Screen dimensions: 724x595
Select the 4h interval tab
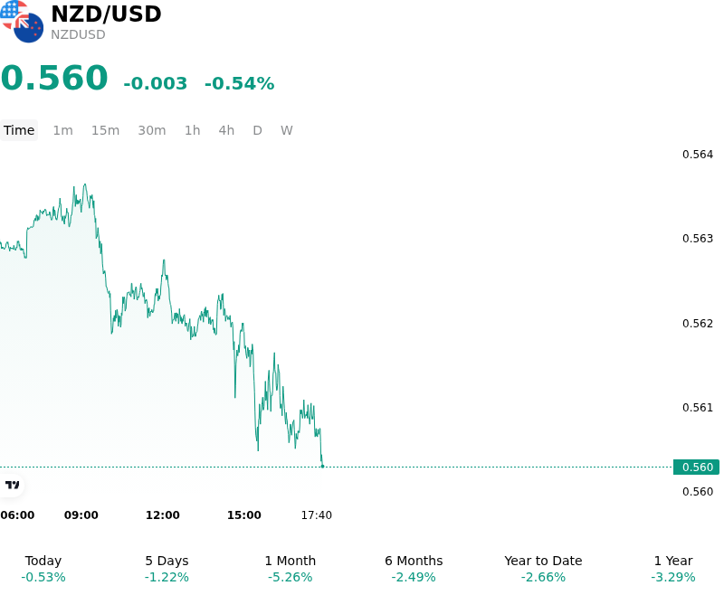tap(226, 130)
